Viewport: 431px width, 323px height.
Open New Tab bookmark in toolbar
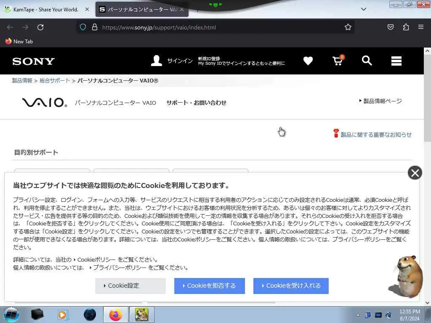click(19, 42)
